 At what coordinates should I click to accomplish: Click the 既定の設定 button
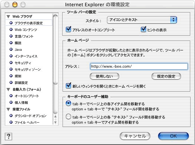(x=166, y=76)
